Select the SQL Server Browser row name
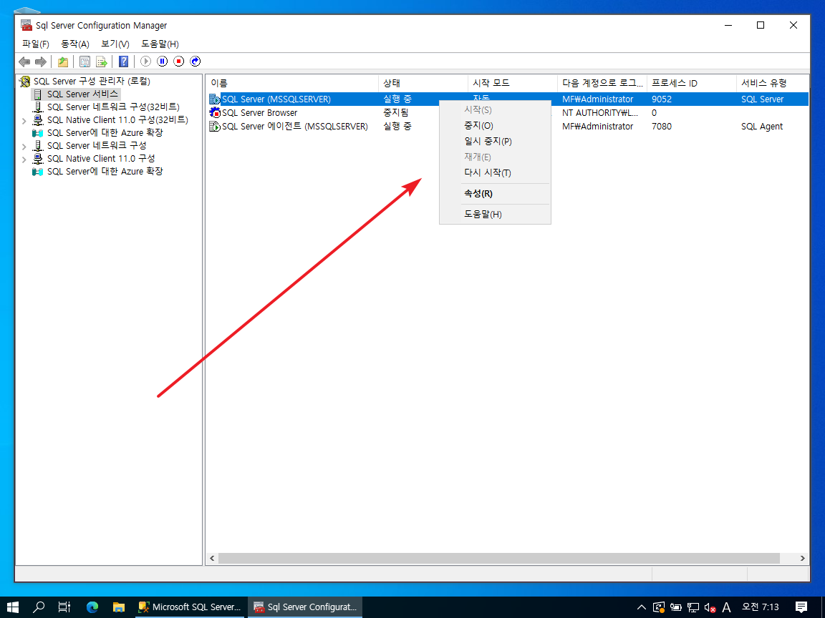Image resolution: width=825 pixels, height=618 pixels. (x=259, y=112)
